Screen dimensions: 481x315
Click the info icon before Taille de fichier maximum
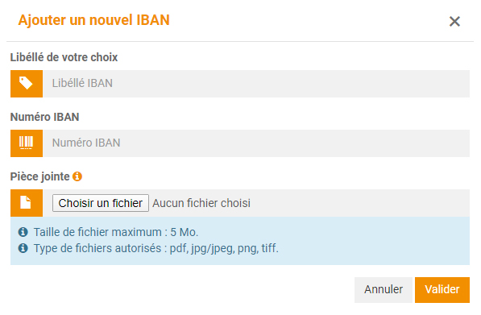[23, 232]
